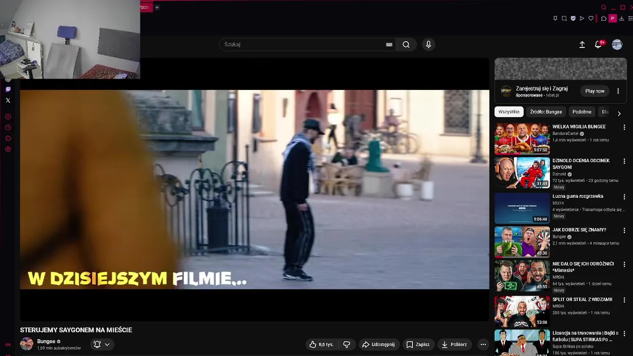This screenshot has height=356, width=633.
Task: Open the Zarejestruj się i Zagraj ad link
Action: 542,89
